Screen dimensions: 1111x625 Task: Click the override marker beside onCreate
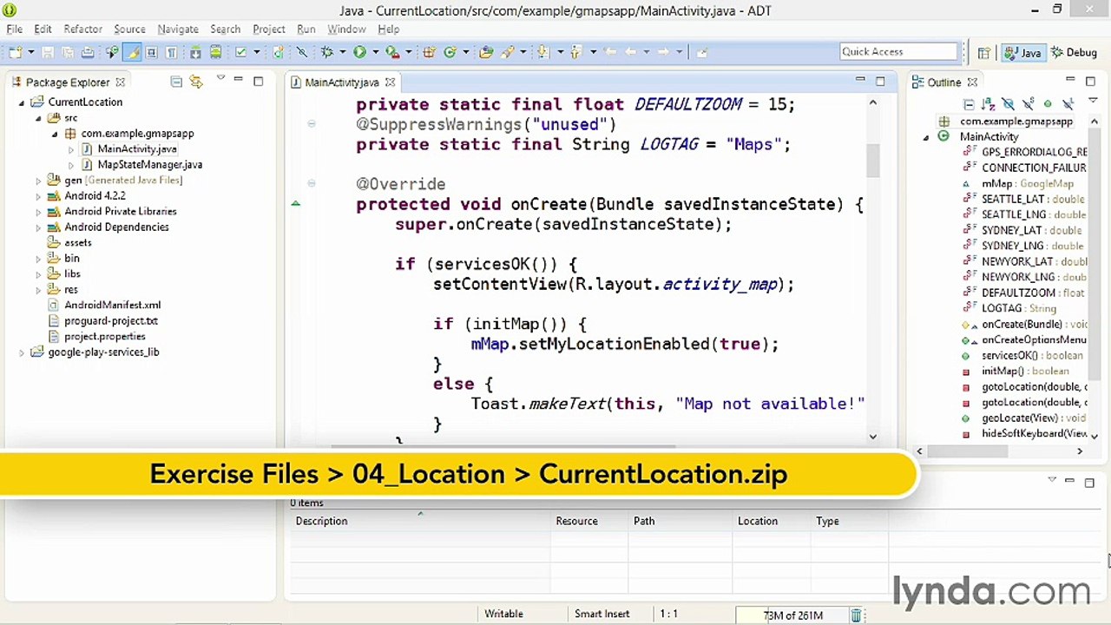(x=295, y=203)
